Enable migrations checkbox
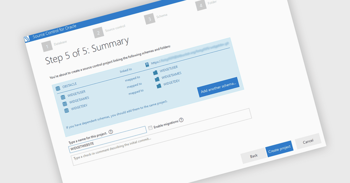 [150, 128]
